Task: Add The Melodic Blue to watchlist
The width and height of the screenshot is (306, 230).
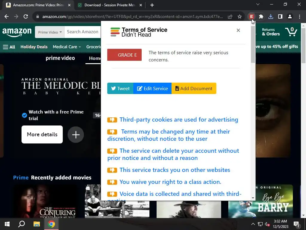Action: click(76, 134)
